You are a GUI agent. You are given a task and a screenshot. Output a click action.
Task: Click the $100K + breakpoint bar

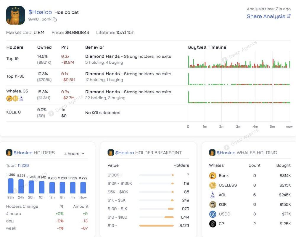(x=156, y=175)
